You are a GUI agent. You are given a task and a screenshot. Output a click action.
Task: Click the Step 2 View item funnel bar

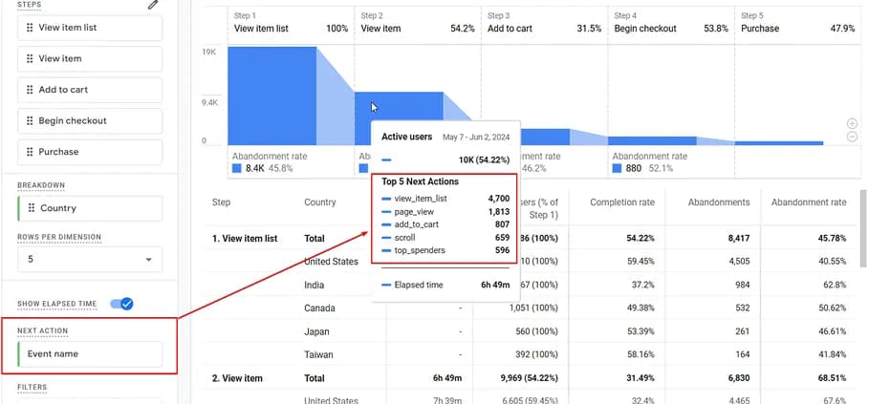(399, 106)
